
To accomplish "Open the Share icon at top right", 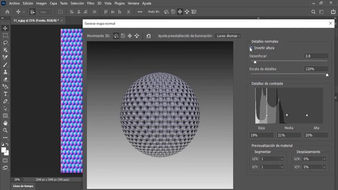I will pos(333,12).
